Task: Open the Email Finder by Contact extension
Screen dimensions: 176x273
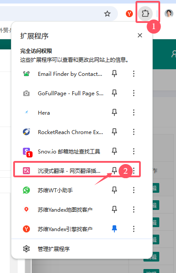Action: coord(63,74)
